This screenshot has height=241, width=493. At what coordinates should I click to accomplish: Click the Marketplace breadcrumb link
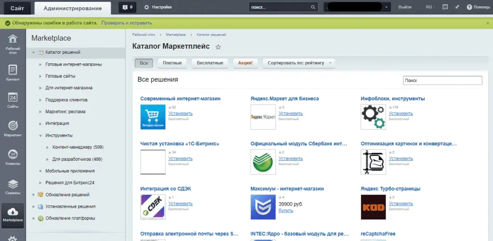coord(176,35)
